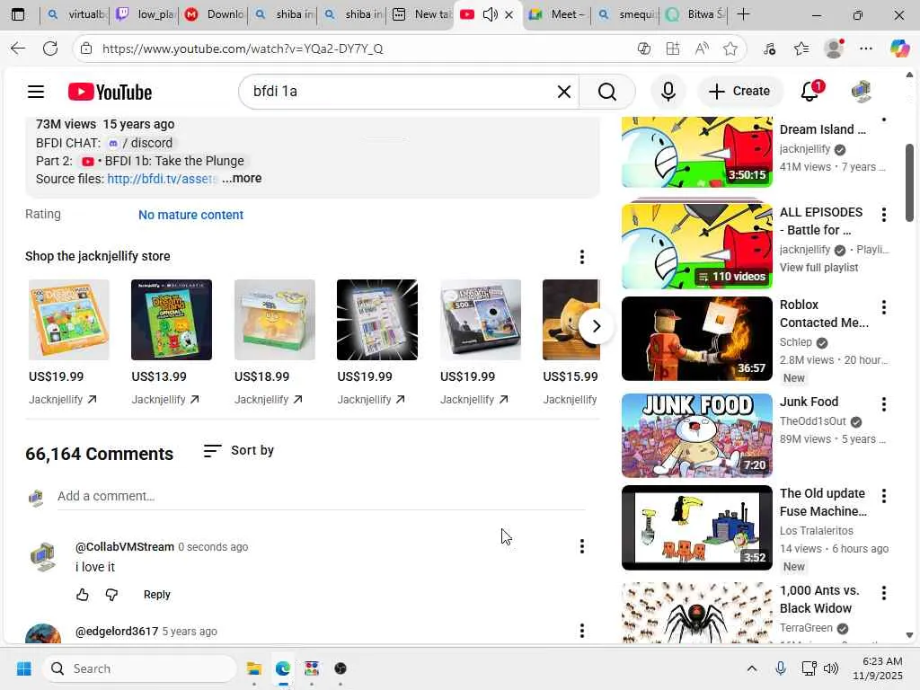Open notifications bell
Viewport: 920px width, 690px height.
pos(810,92)
